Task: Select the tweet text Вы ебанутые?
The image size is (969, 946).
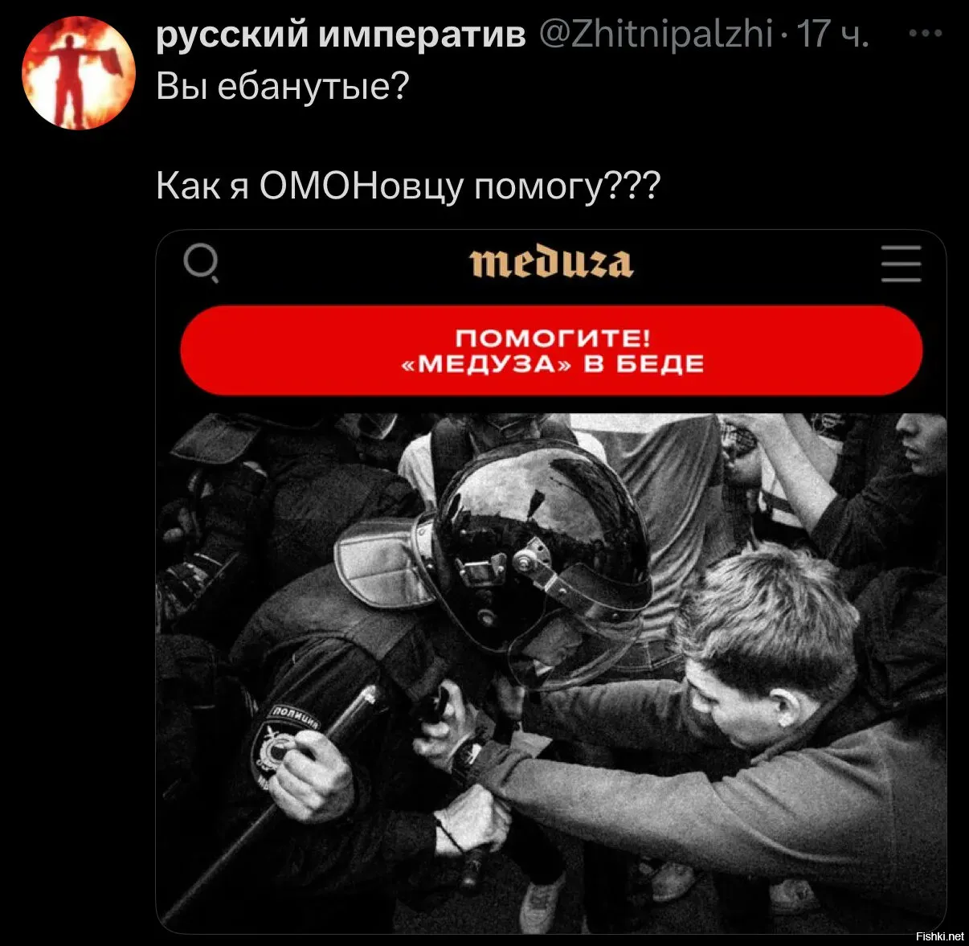Action: point(283,86)
